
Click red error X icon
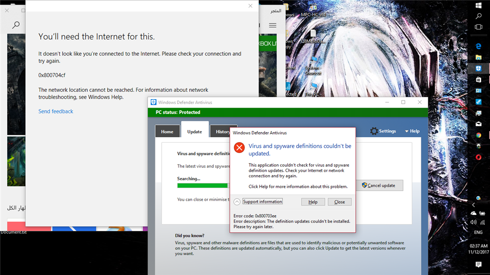click(x=239, y=147)
